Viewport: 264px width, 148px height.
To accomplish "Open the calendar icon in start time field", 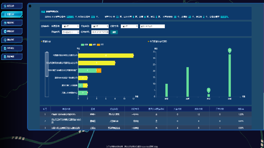I will pyautogui.click(x=78, y=32).
